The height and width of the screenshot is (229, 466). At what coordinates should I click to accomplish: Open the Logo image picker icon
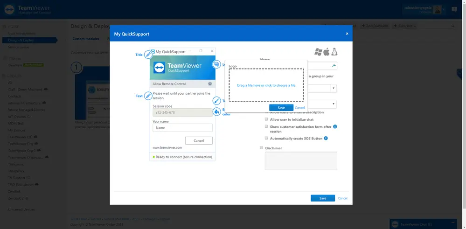point(216,64)
